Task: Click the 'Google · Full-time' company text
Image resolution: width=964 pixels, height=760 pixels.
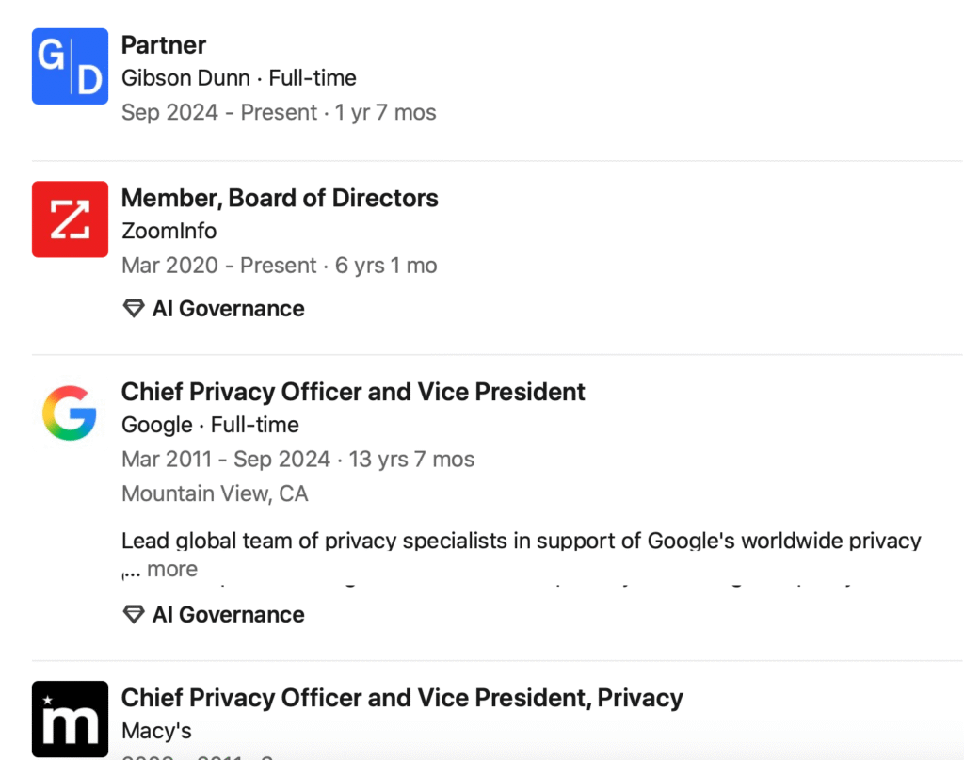Action: point(210,425)
